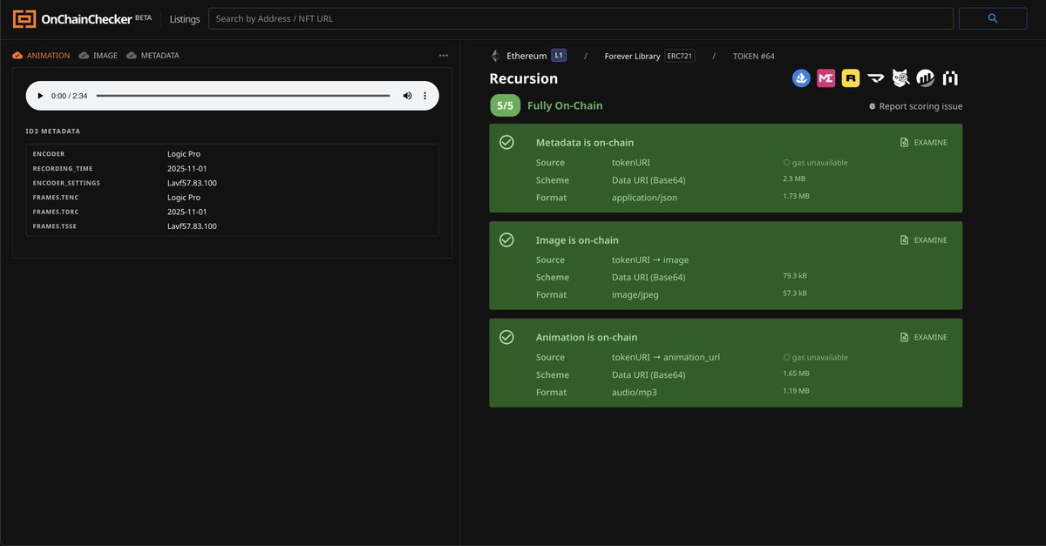Click the document icon in the Image card

(904, 240)
